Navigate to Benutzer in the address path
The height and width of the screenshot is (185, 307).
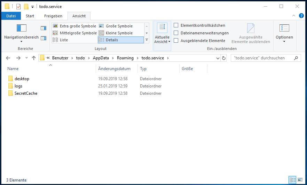pyautogui.click(x=60, y=58)
